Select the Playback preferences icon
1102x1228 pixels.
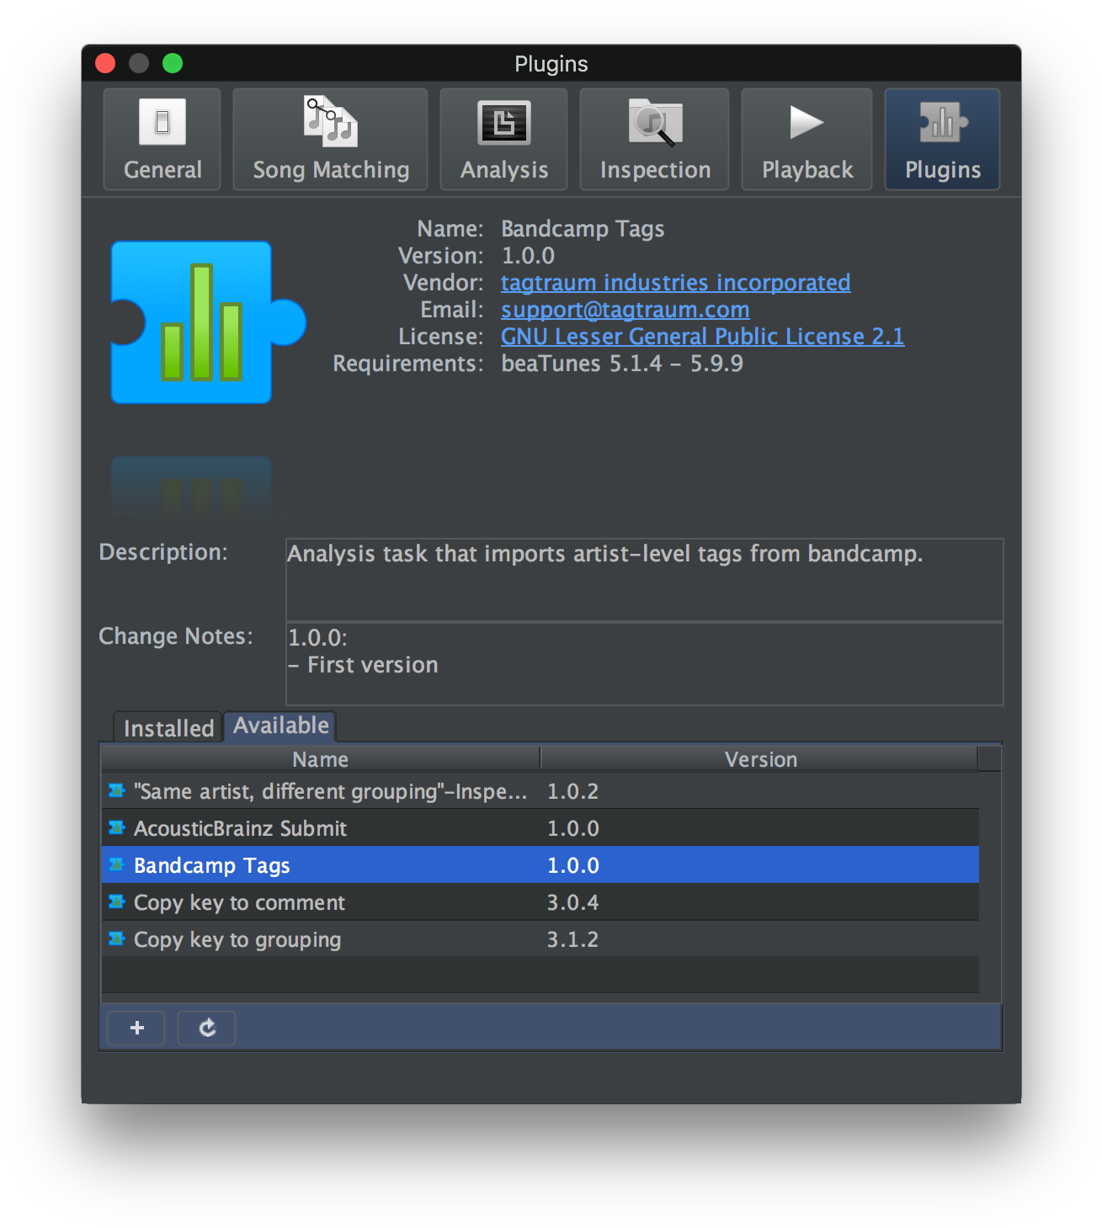coord(806,139)
